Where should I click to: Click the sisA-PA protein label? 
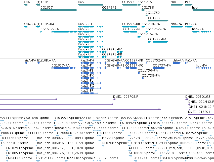pyautogui.click(x=30, y=60)
